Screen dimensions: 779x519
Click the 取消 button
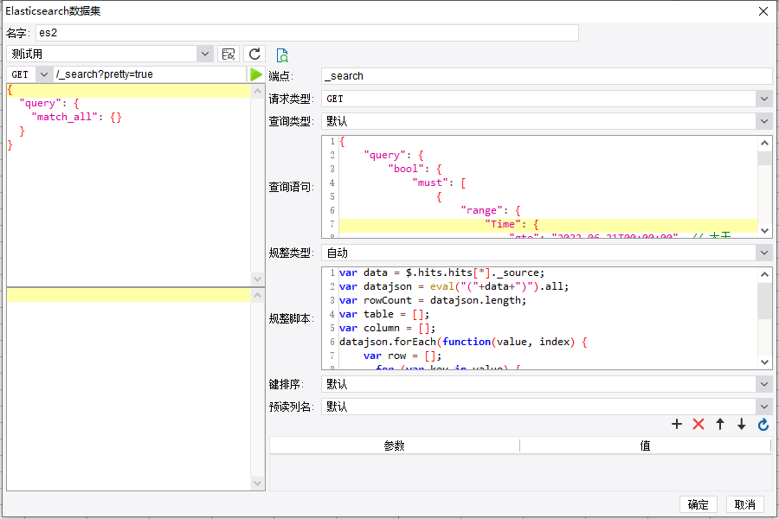[x=744, y=504]
